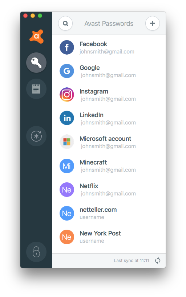Select the Netflix entry
186x297 pixels.
tap(109, 189)
